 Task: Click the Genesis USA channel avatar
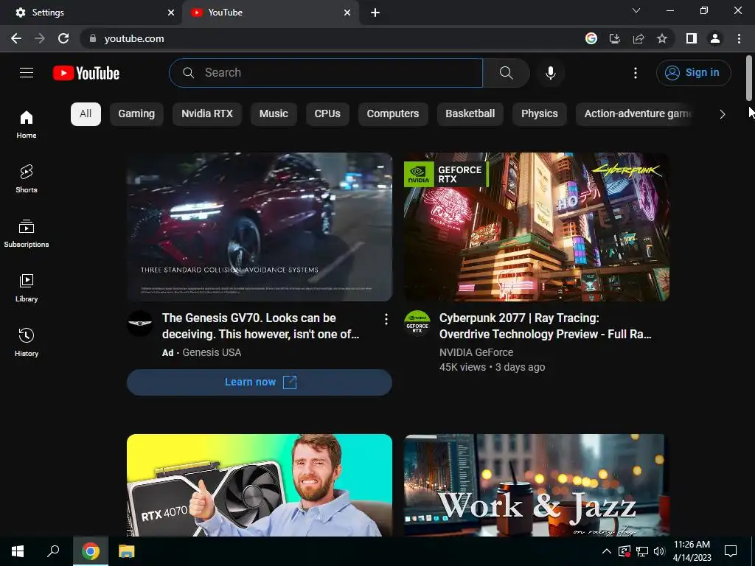(139, 323)
